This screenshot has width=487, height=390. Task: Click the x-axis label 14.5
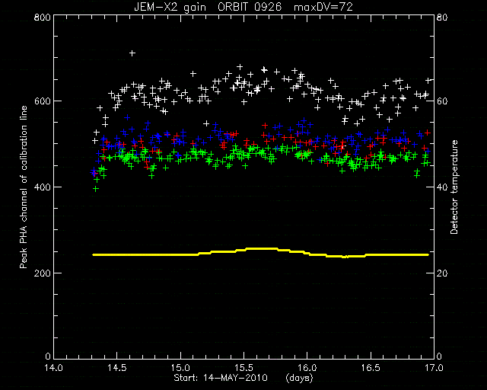pyautogui.click(x=117, y=368)
